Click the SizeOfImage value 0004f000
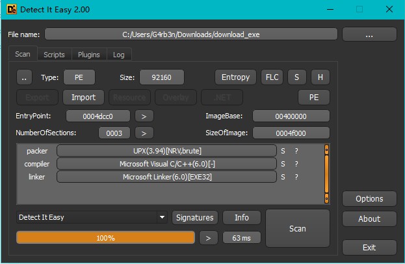Image resolution: width=405 pixels, height=264 pixels. 291,133
